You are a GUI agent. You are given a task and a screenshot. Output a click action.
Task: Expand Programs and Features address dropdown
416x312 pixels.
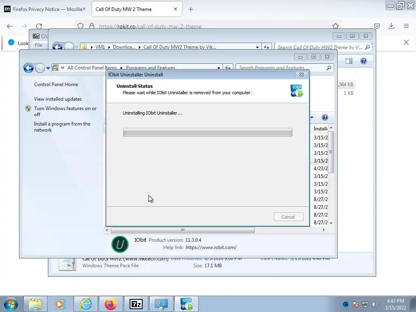219,68
